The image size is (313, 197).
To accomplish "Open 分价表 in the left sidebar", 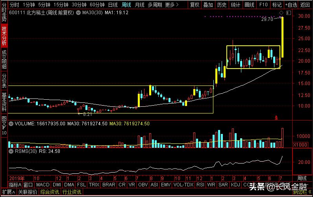I will (4, 80).
